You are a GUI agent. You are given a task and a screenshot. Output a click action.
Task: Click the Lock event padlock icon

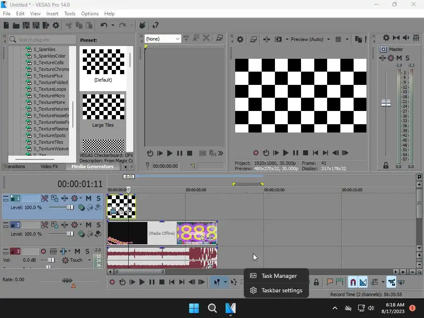click(316, 282)
